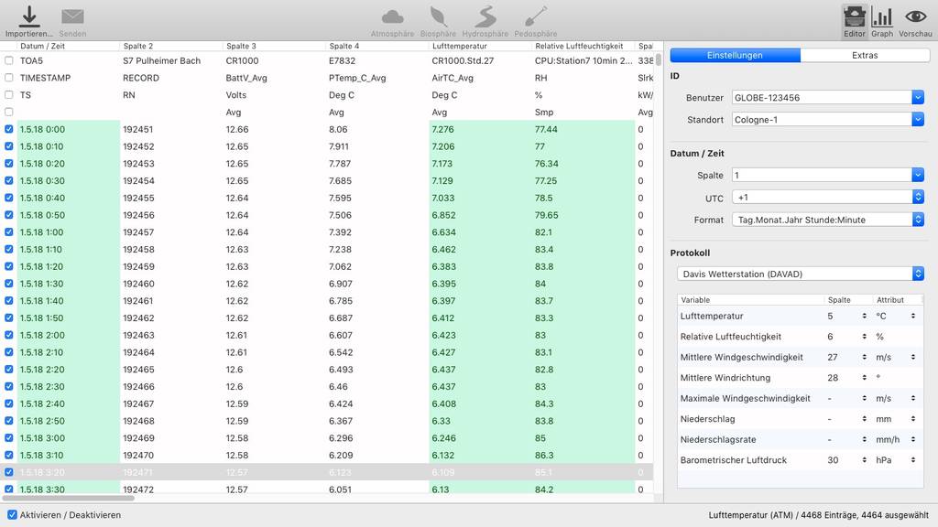Image resolution: width=938 pixels, height=527 pixels.
Task: Select the Atmosphäre cloud icon
Action: [x=392, y=16]
